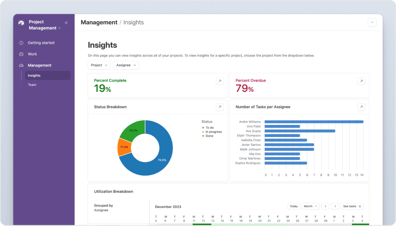Click the Project Management app logo icon
Screen dimensions: 396x226
click(21, 23)
